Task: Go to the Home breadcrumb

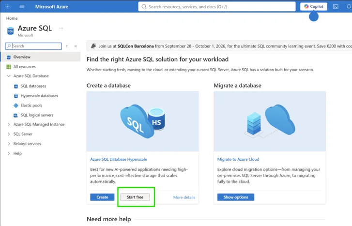Action: (12, 18)
